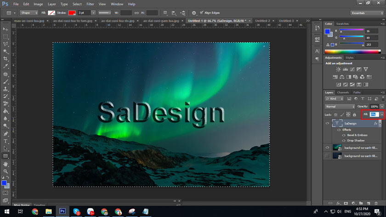386x217 pixels.
Task: Open the Windows Start menu
Action: coord(6,211)
